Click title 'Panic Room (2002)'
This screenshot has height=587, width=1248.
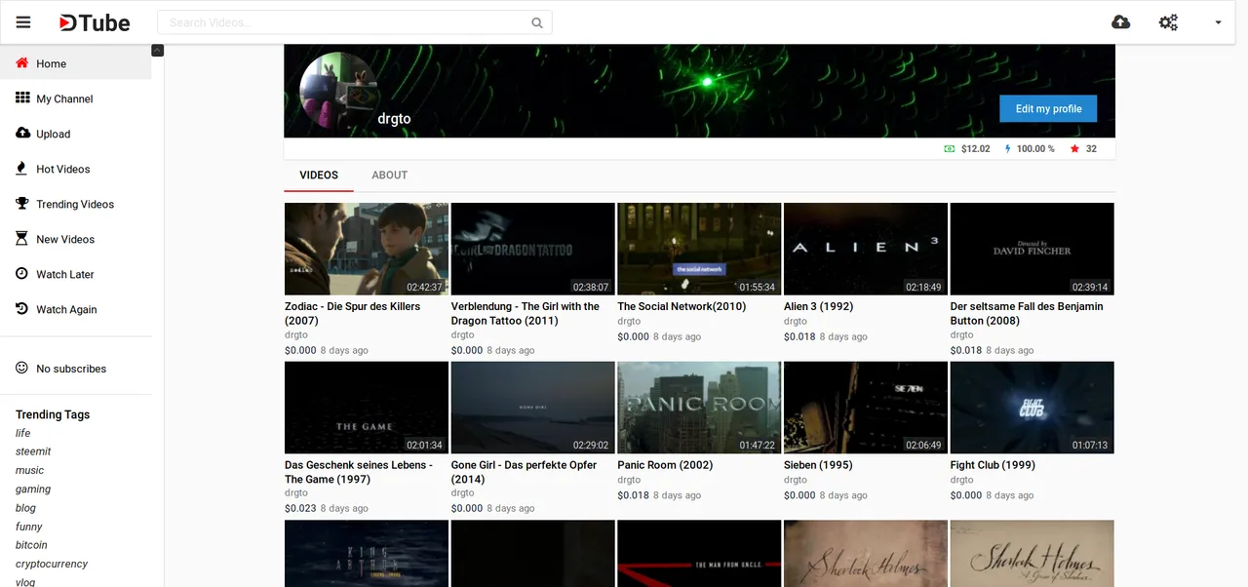[665, 465]
